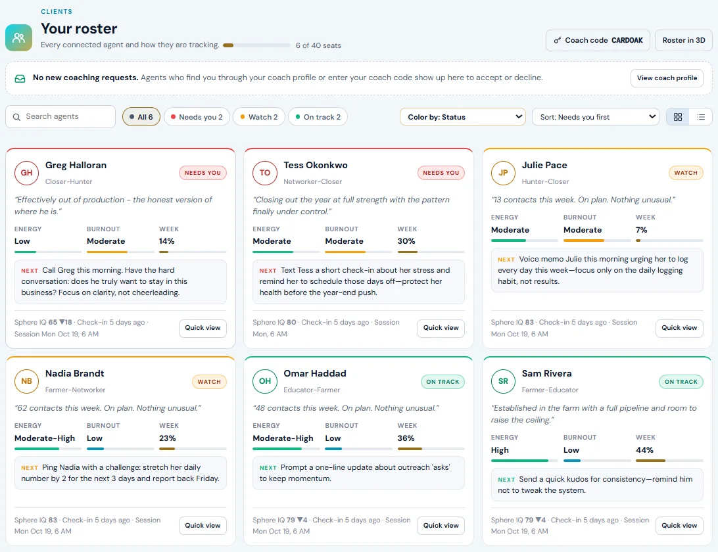The image size is (718, 552).
Task: Click the search magnifier icon
Action: pyautogui.click(x=16, y=117)
